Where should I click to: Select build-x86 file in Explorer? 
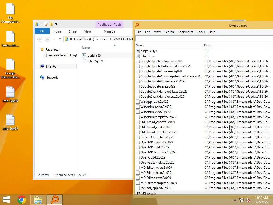94,56
